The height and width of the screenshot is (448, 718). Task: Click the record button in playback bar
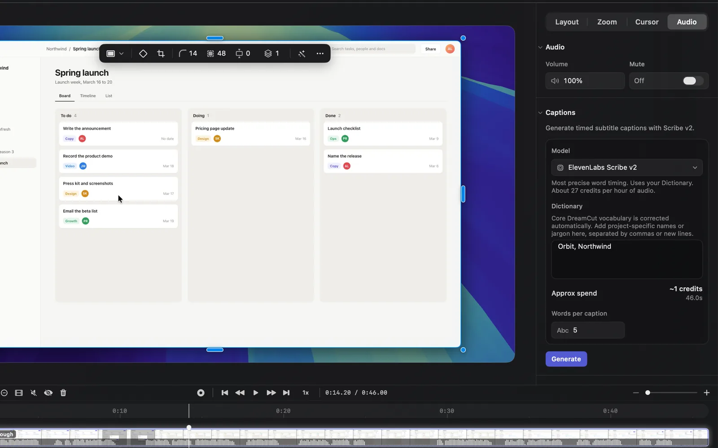201,392
